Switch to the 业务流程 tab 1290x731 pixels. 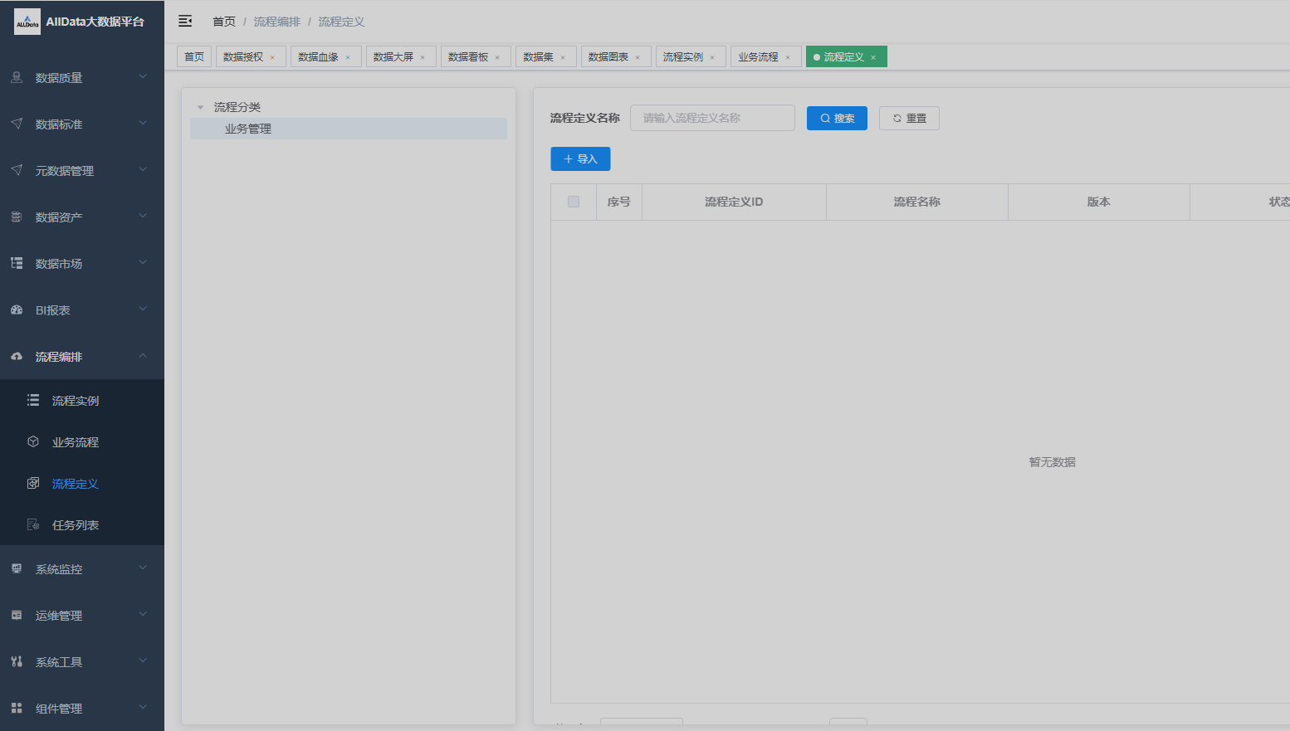click(x=758, y=57)
